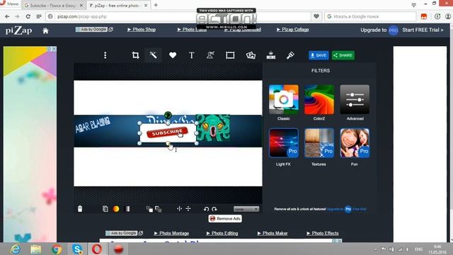The width and height of the screenshot is (453, 255).
Task: Click the piZap logo
Action: [x=19, y=30]
